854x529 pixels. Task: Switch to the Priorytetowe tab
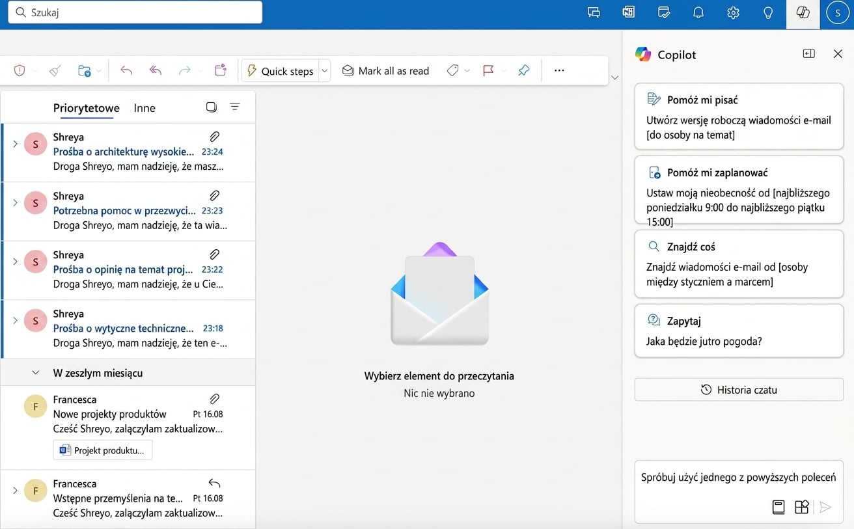pos(86,108)
